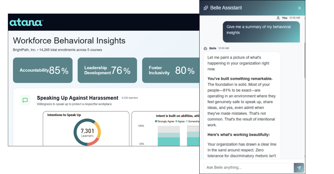
Task: Click the Belle bot avatar icon
Action: pyautogui.click(x=206, y=48)
